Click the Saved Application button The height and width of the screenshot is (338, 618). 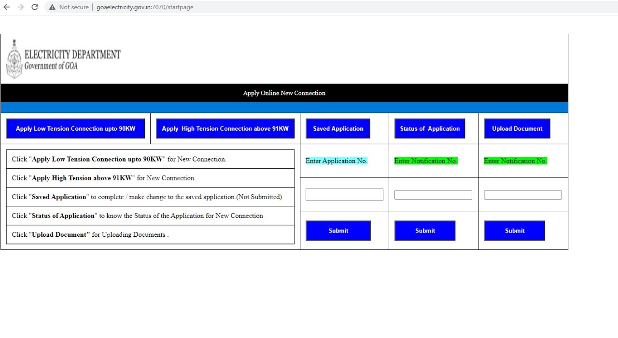pos(338,129)
